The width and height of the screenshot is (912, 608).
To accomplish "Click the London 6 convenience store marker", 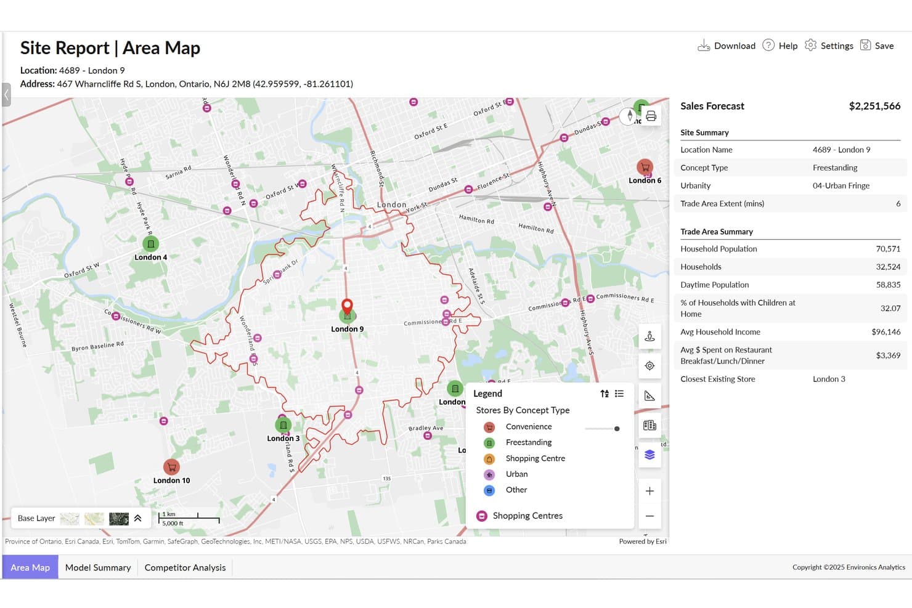I will 645,167.
